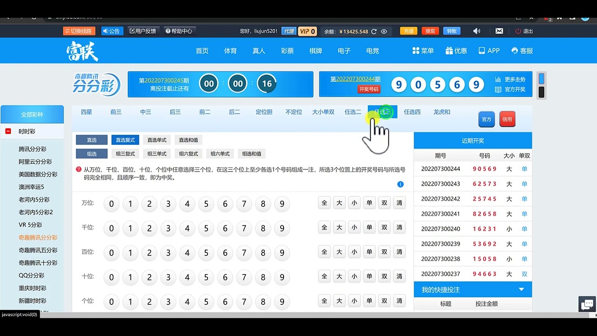Click 清 for 十位 row

pyautogui.click(x=399, y=276)
